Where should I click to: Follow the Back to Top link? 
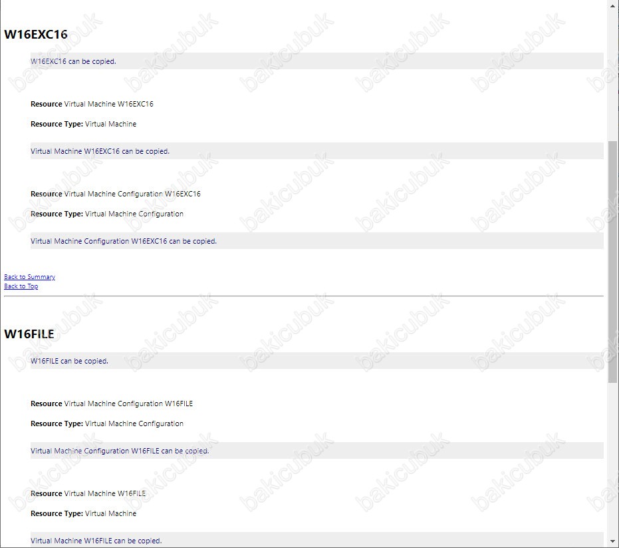click(21, 286)
